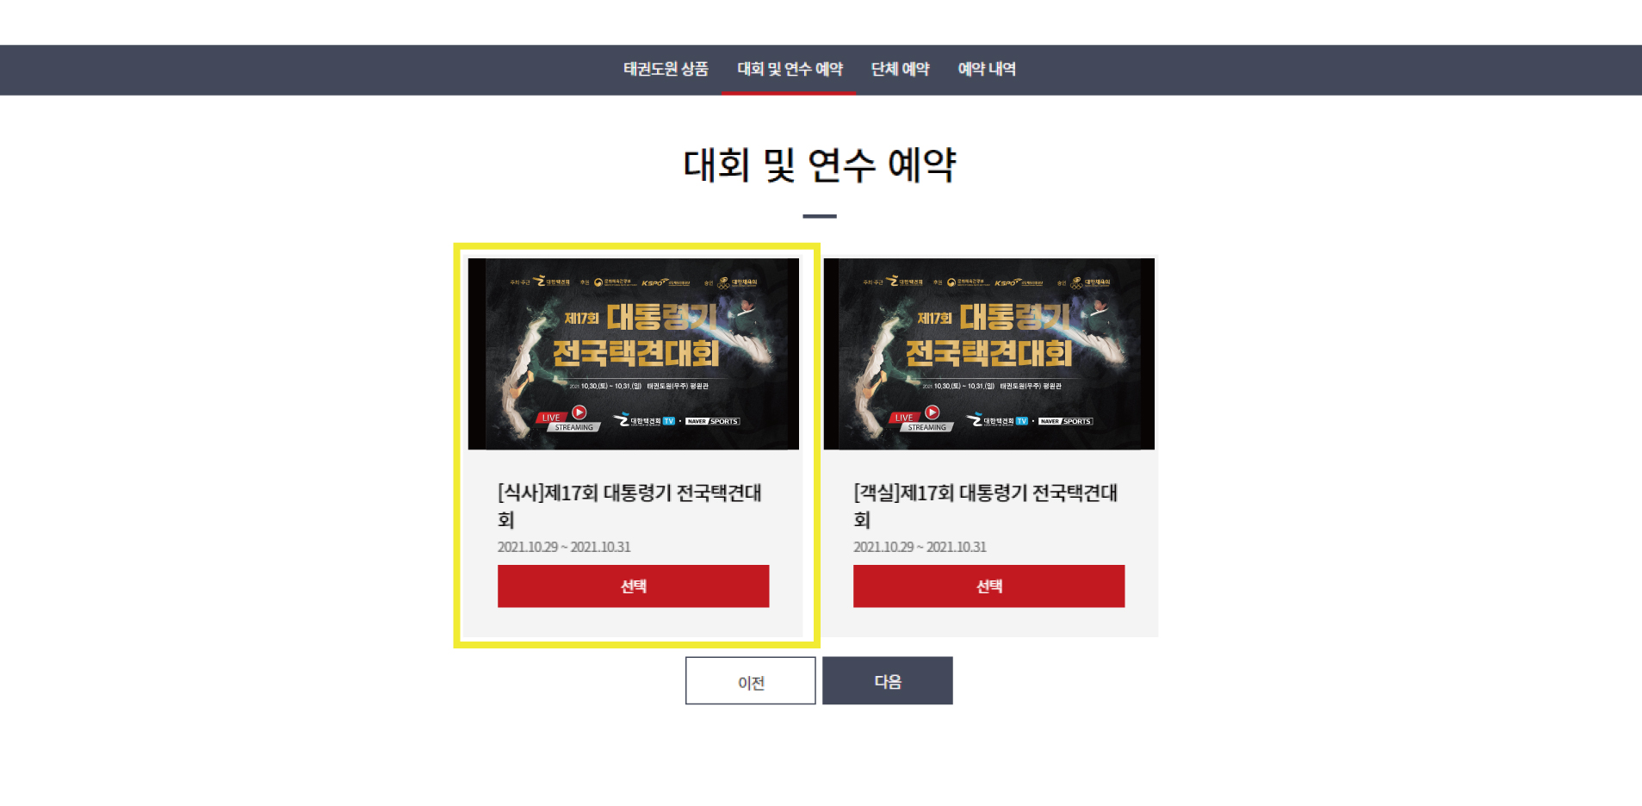Click the KSPO logo on [객실] poster

pos(1019,282)
